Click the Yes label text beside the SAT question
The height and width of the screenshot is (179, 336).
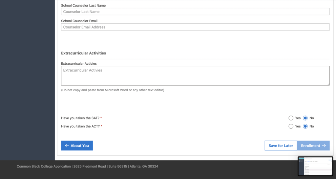(298, 118)
